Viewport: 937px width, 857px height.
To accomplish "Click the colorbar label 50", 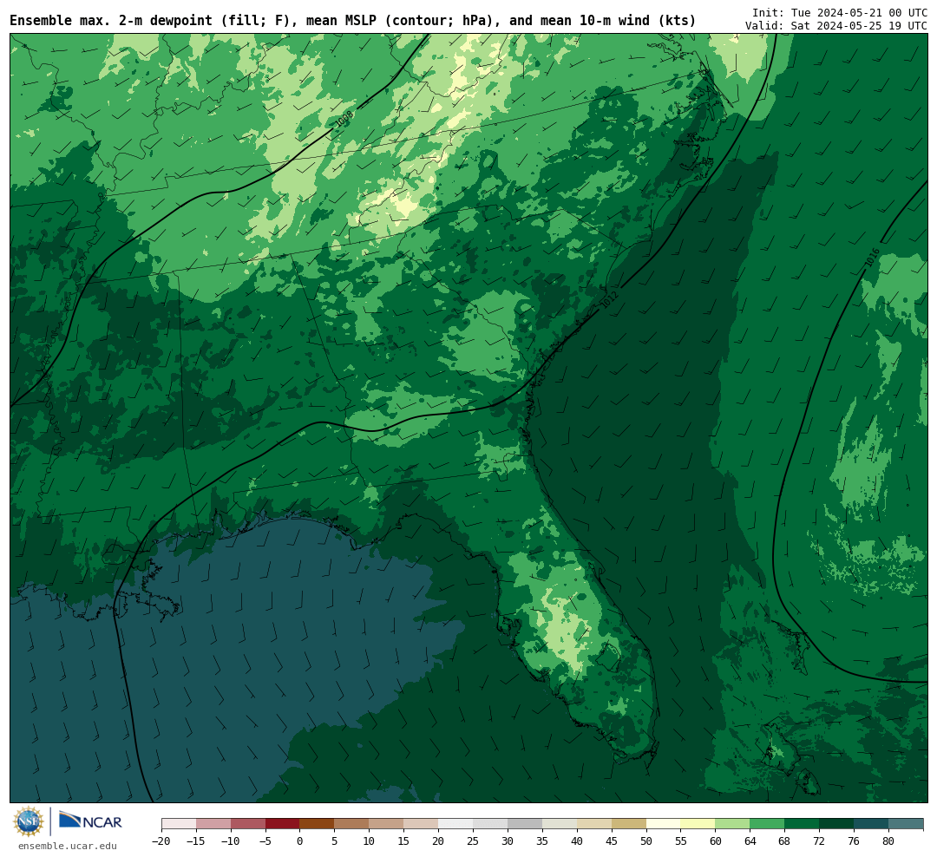I will (x=646, y=841).
